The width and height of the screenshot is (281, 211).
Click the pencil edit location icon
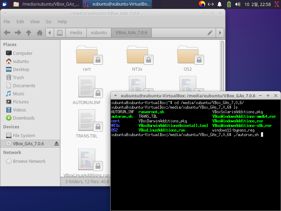point(210,33)
